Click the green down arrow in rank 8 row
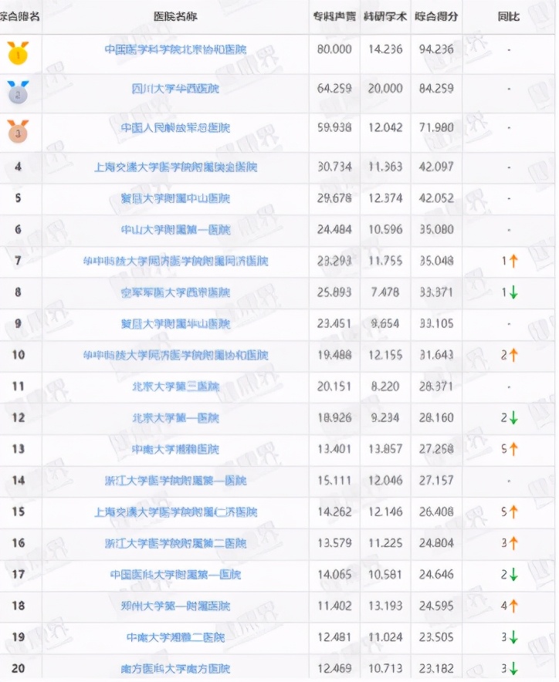Image resolution: width=559 pixels, height=682 pixels. tap(513, 292)
